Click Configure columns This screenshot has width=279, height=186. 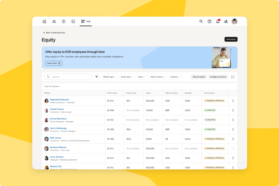[218, 77]
